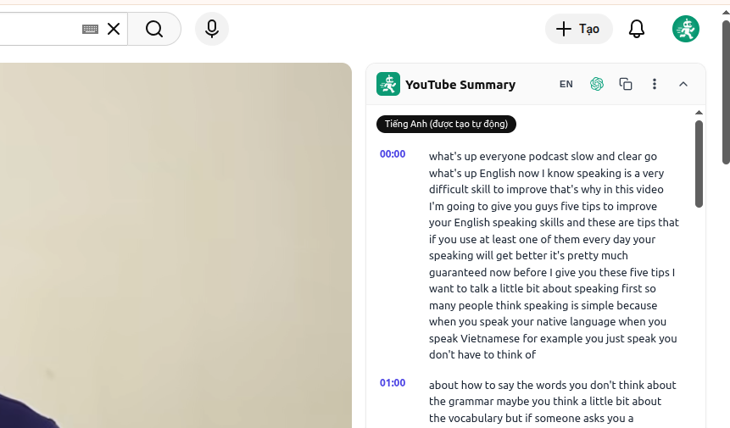Click the transcript panel scroll-up arrow

click(699, 113)
